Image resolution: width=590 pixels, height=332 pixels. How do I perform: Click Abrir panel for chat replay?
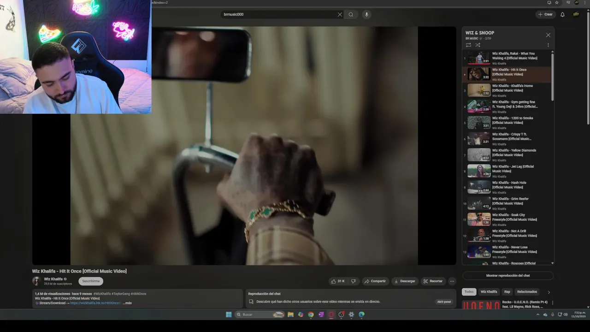point(444,302)
